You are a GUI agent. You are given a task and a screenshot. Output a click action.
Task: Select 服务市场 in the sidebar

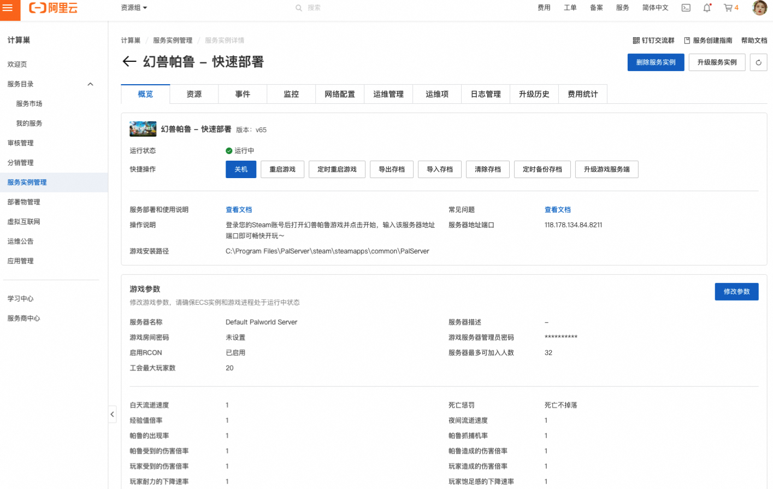point(29,104)
